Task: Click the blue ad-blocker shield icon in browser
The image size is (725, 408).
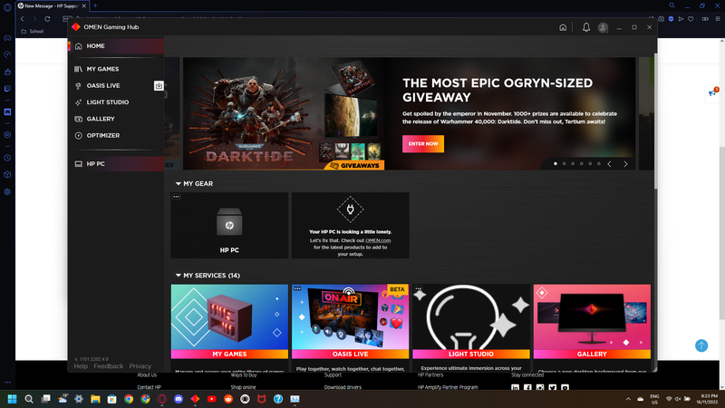Action: tap(671, 19)
